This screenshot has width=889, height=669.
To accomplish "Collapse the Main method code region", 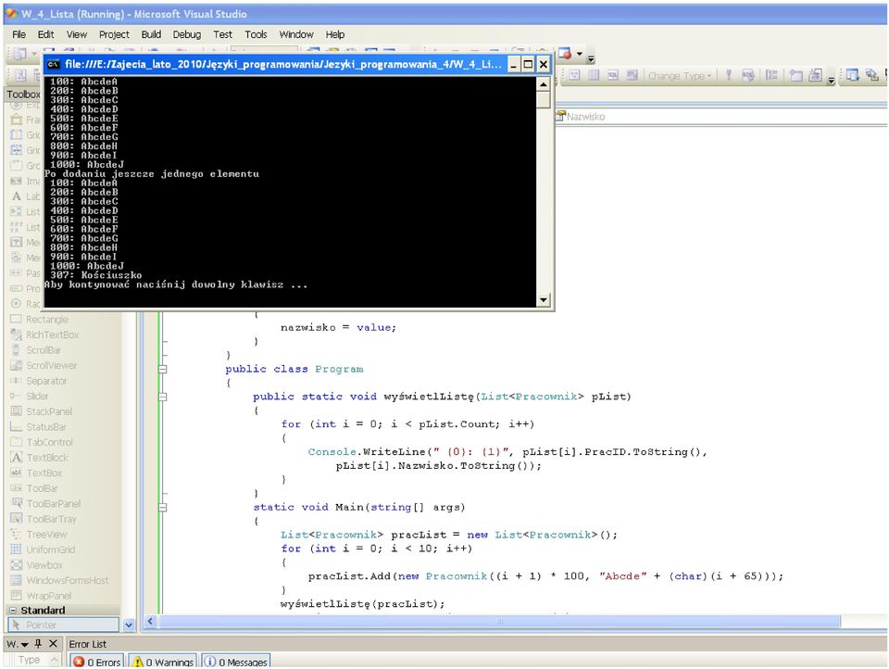I will click(163, 507).
